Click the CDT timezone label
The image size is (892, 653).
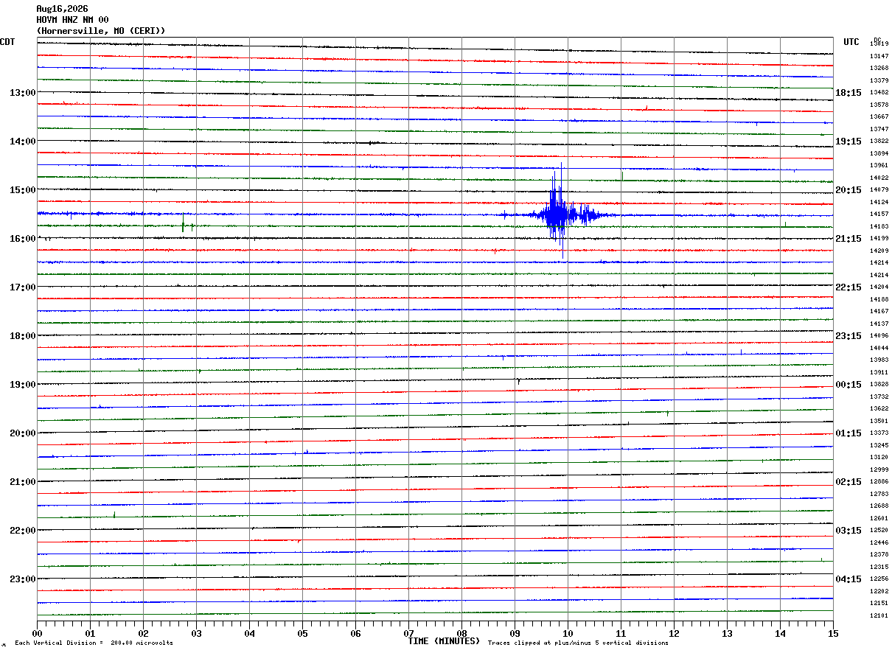(x=7, y=42)
